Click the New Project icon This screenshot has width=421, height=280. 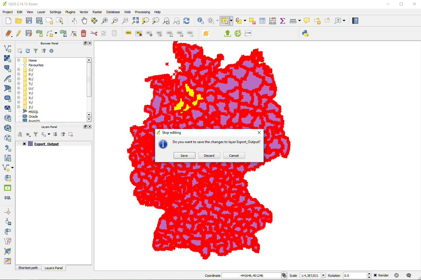[x=8, y=21]
